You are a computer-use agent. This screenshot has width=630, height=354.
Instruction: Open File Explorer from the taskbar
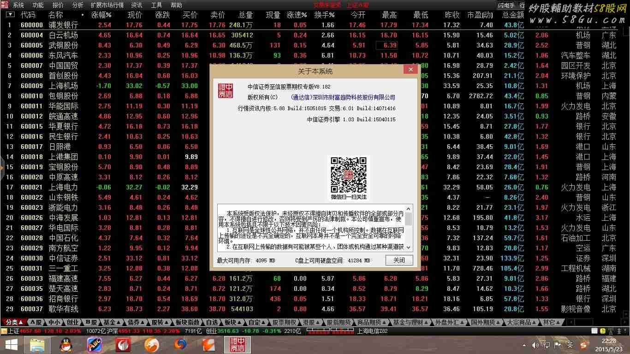coord(38,344)
